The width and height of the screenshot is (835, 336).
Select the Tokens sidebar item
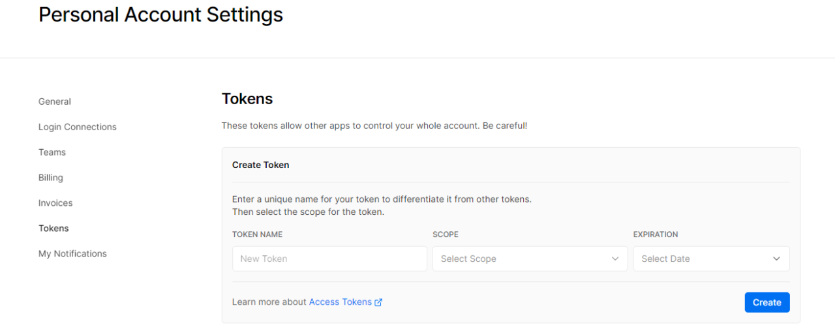53,229
